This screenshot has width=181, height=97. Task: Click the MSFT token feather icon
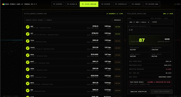click(x=28, y=62)
